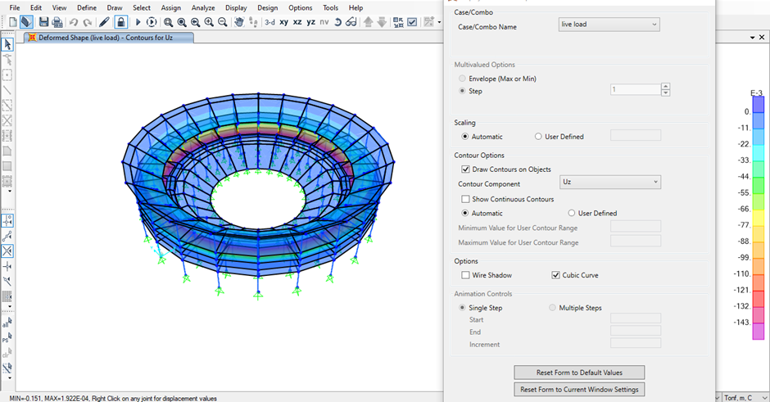Click the Select All icon
770x402 pixels.
[x=7, y=323]
